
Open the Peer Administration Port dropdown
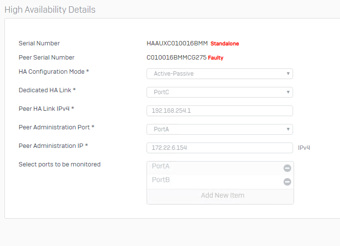click(x=220, y=129)
